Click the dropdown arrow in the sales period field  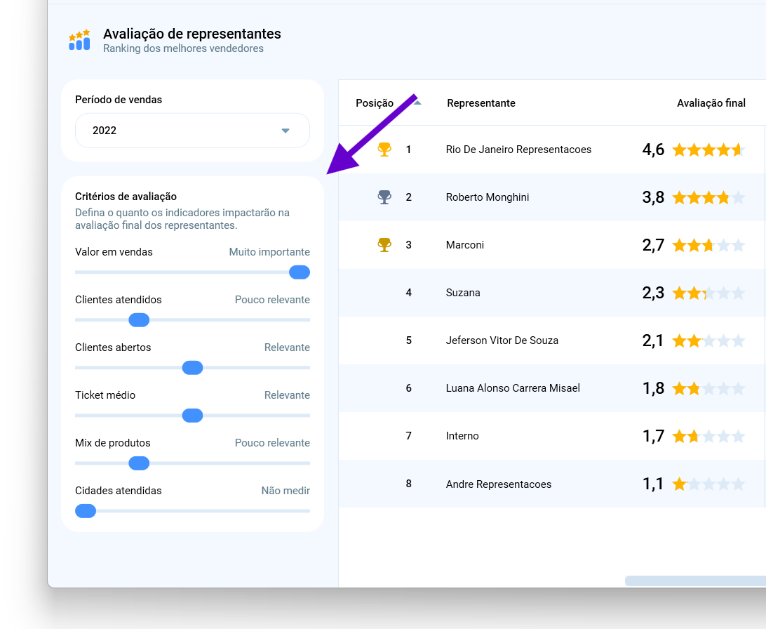285,131
